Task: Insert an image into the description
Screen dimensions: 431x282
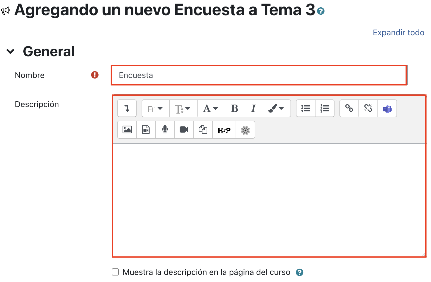Action: (127, 130)
